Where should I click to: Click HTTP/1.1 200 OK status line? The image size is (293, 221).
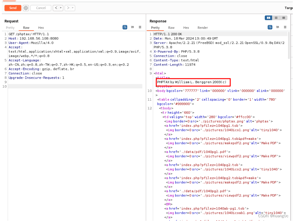(167, 34)
